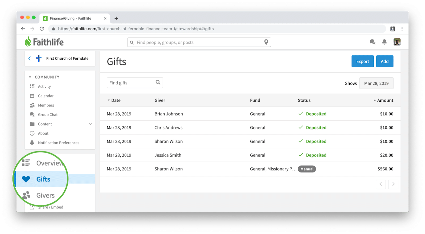
Task: Open Notification Preferences
Action: pyautogui.click(x=59, y=143)
